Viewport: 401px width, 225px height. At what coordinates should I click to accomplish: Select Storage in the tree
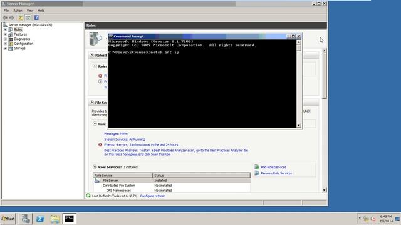click(19, 48)
